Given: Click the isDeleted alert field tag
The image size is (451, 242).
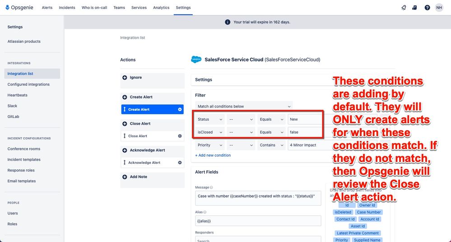Looking at the screenshot, I should (x=343, y=212).
